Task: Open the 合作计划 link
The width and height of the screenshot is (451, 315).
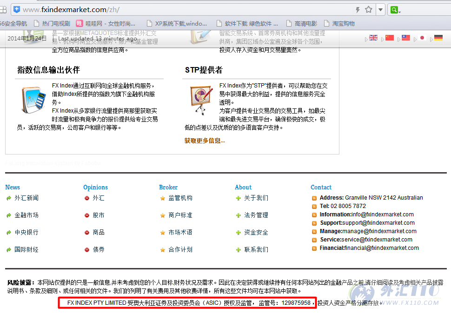Action: tap(180, 250)
